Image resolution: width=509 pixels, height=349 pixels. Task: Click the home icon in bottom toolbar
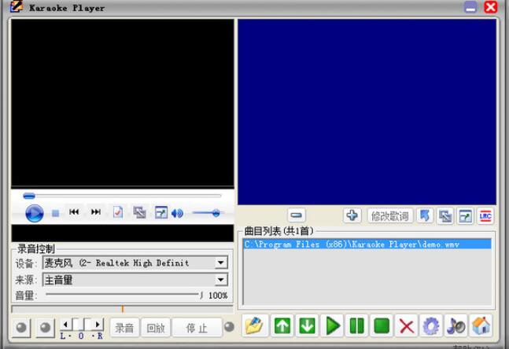tap(481, 325)
